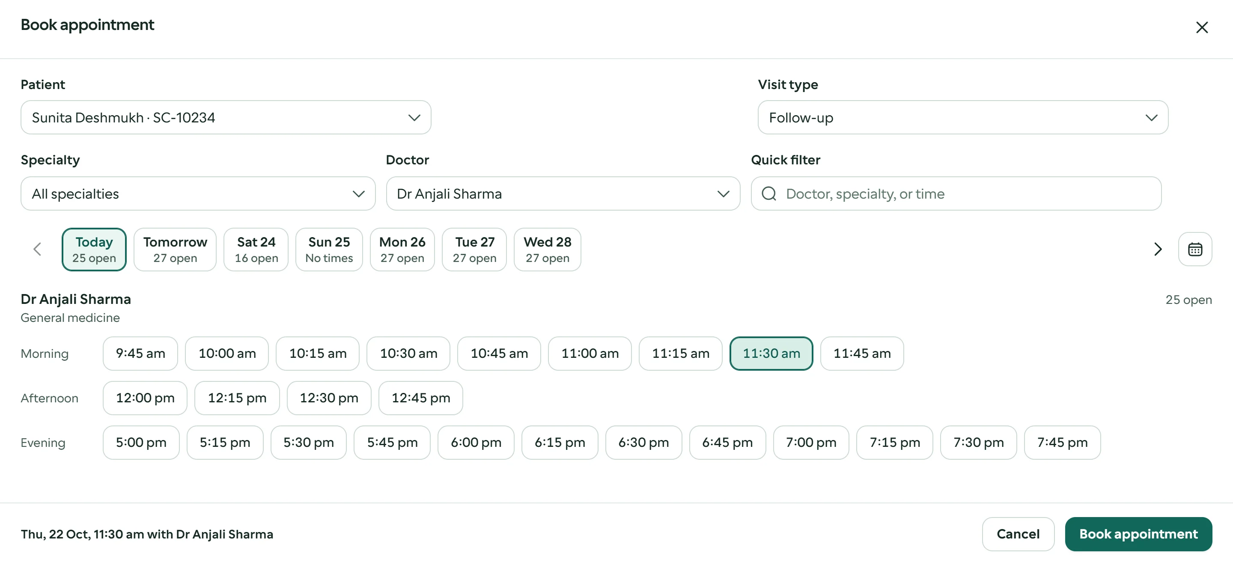Viewport: 1233px width, 565px height.
Task: Choose the 12:15 pm slot
Action: [237, 398]
